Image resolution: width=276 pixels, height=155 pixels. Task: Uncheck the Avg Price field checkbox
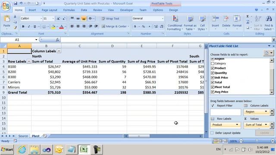213,92
